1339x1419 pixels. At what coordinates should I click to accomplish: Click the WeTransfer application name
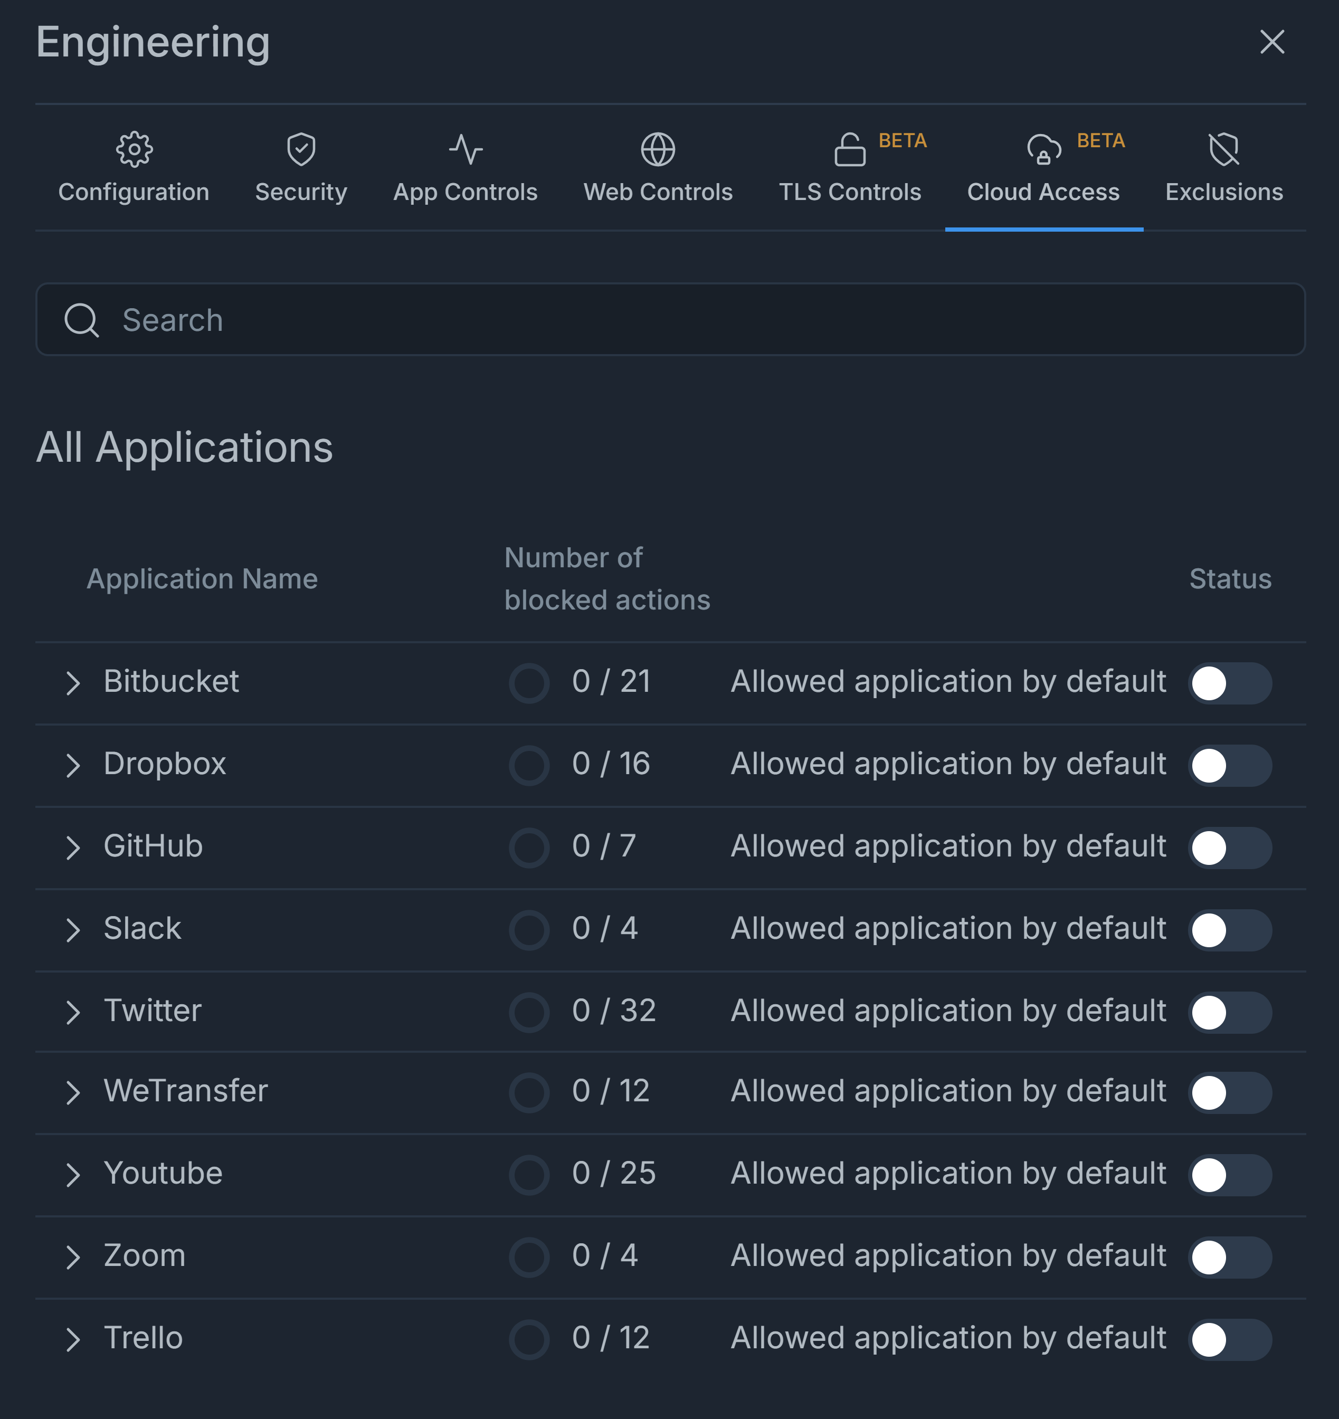[186, 1091]
